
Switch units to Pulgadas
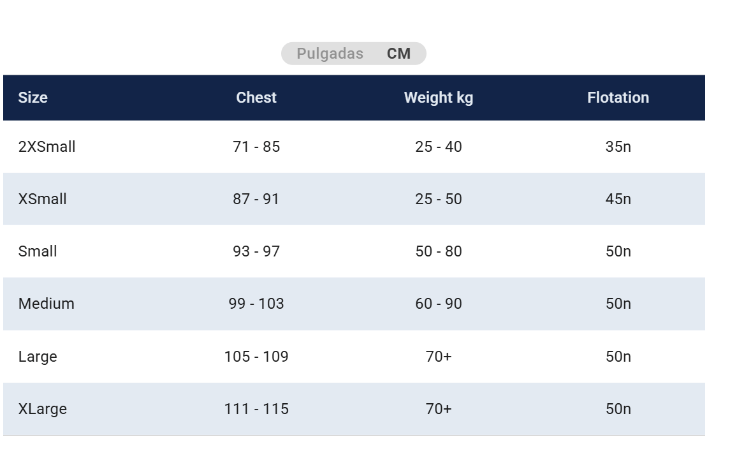[330, 54]
